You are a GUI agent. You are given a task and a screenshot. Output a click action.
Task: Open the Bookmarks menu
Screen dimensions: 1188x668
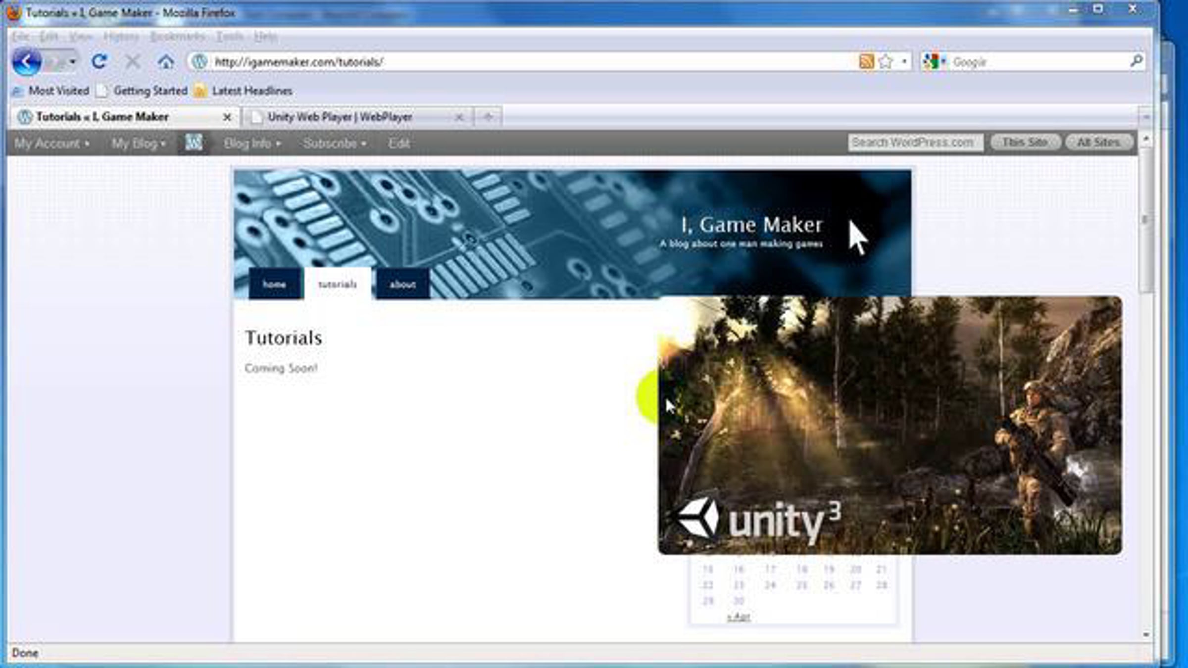tap(177, 37)
